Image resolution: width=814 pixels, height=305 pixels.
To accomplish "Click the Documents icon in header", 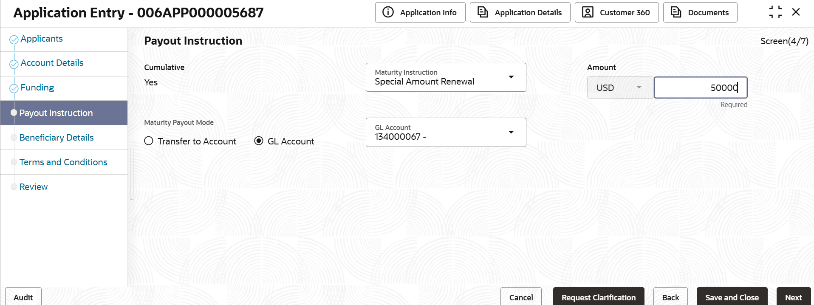I will click(676, 12).
